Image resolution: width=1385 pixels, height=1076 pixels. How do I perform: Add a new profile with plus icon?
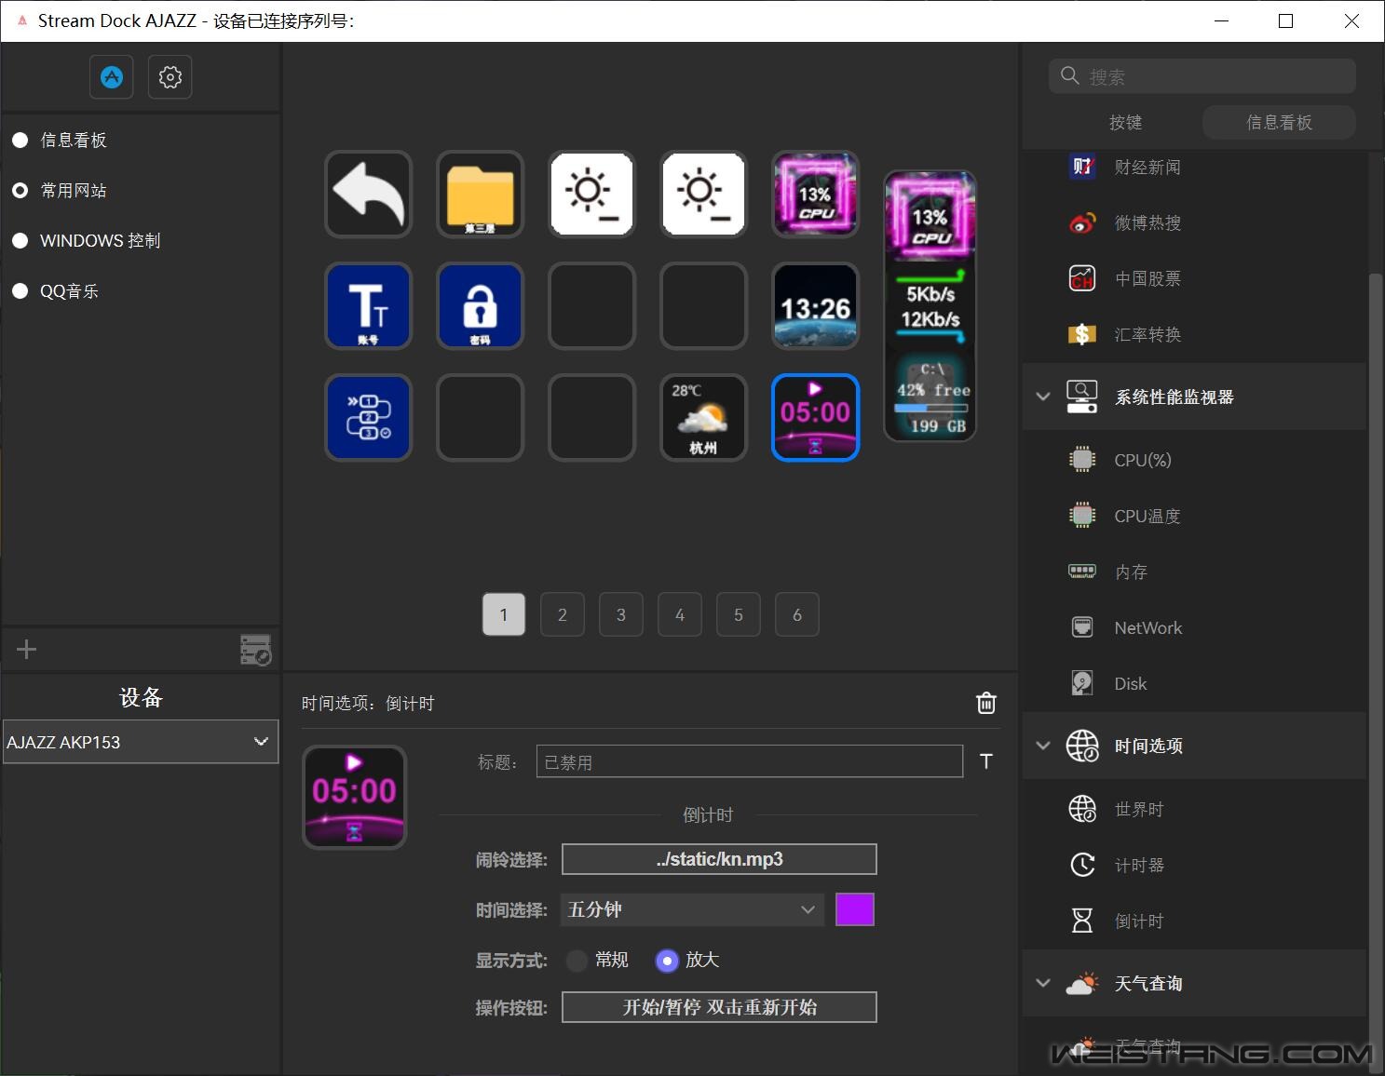click(26, 649)
